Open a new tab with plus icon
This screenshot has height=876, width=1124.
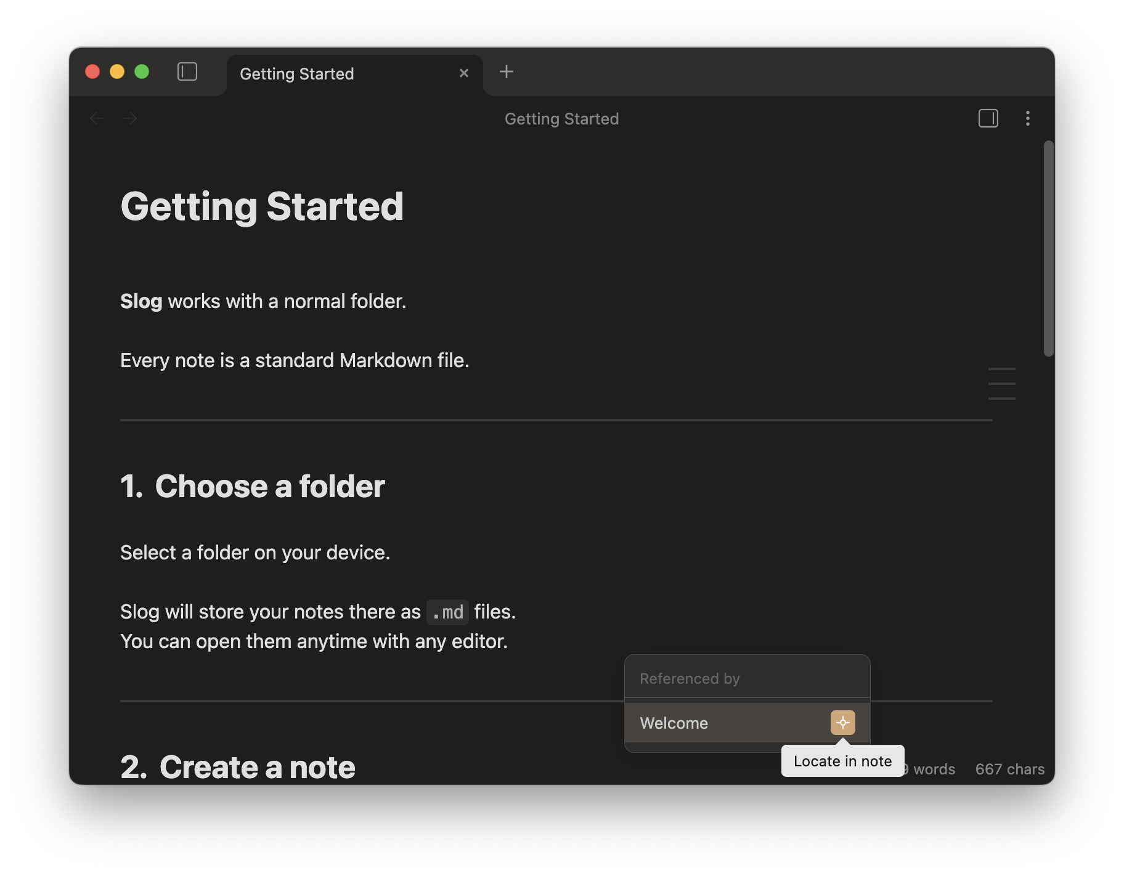506,72
